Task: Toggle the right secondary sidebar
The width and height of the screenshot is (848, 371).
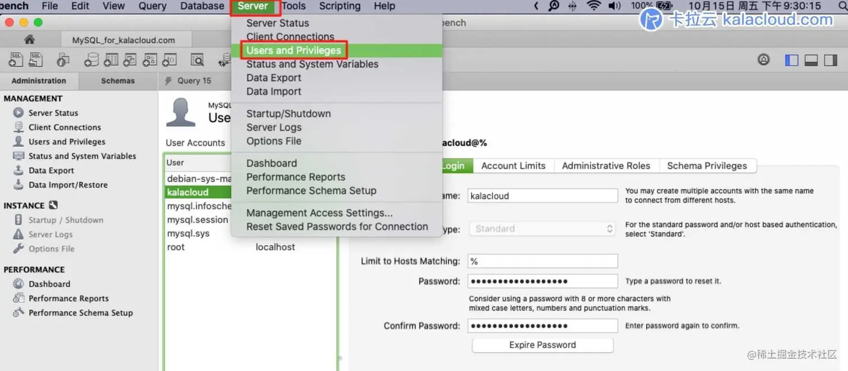Action: pos(831,60)
